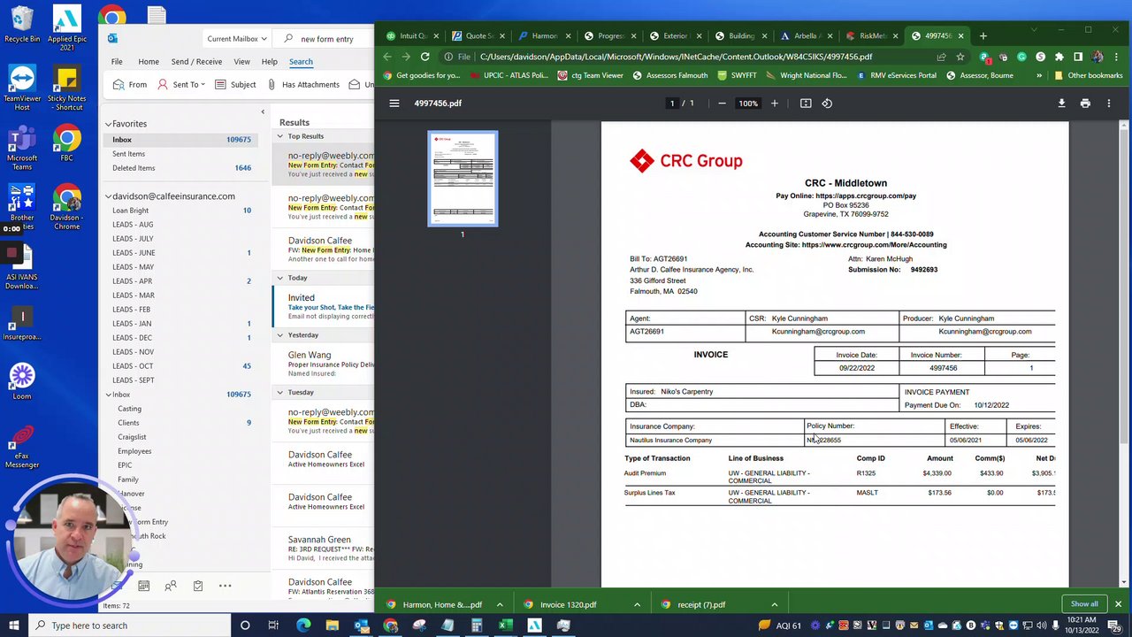1132x637 pixels.
Task: Select page 1 thumbnail in PDF sidebar
Action: click(463, 179)
